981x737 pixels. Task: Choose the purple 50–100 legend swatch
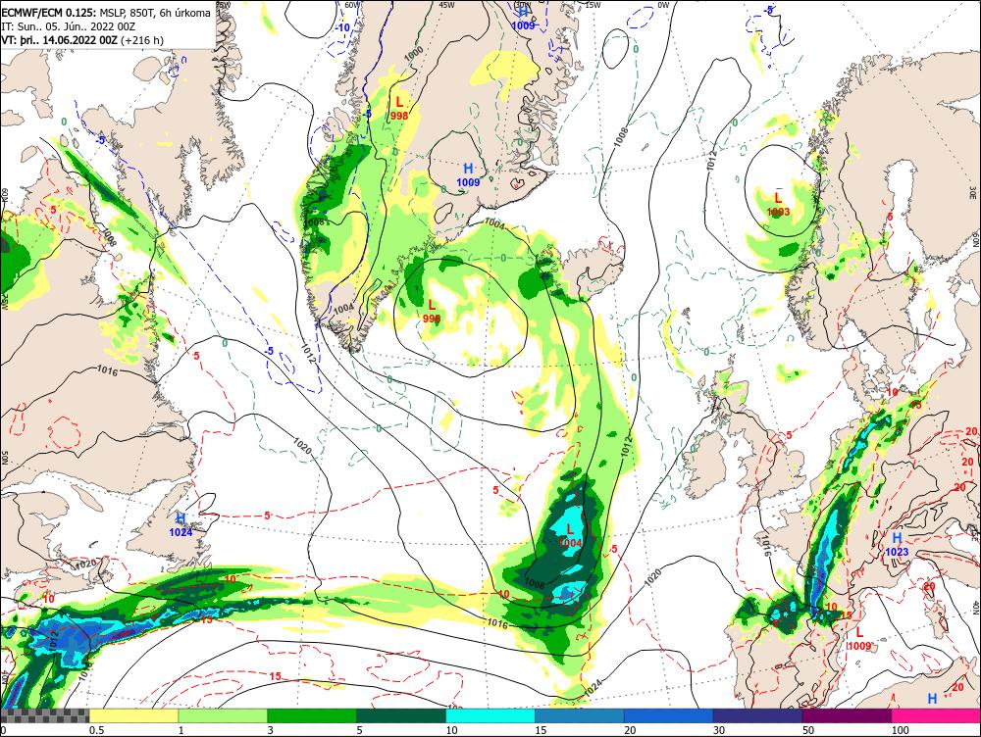coord(848,715)
